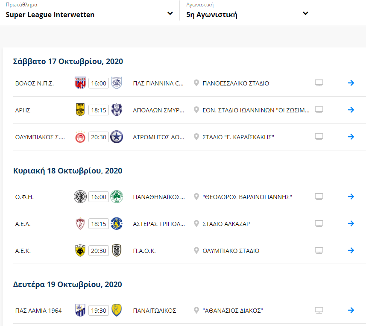
Task: Click the chevron next to Super League Interwetten
Action: (x=170, y=14)
